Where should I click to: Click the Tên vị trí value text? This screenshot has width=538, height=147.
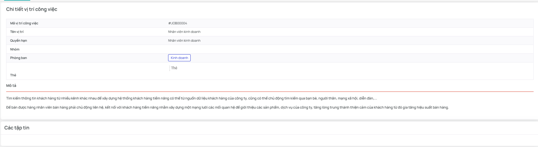[x=184, y=32]
